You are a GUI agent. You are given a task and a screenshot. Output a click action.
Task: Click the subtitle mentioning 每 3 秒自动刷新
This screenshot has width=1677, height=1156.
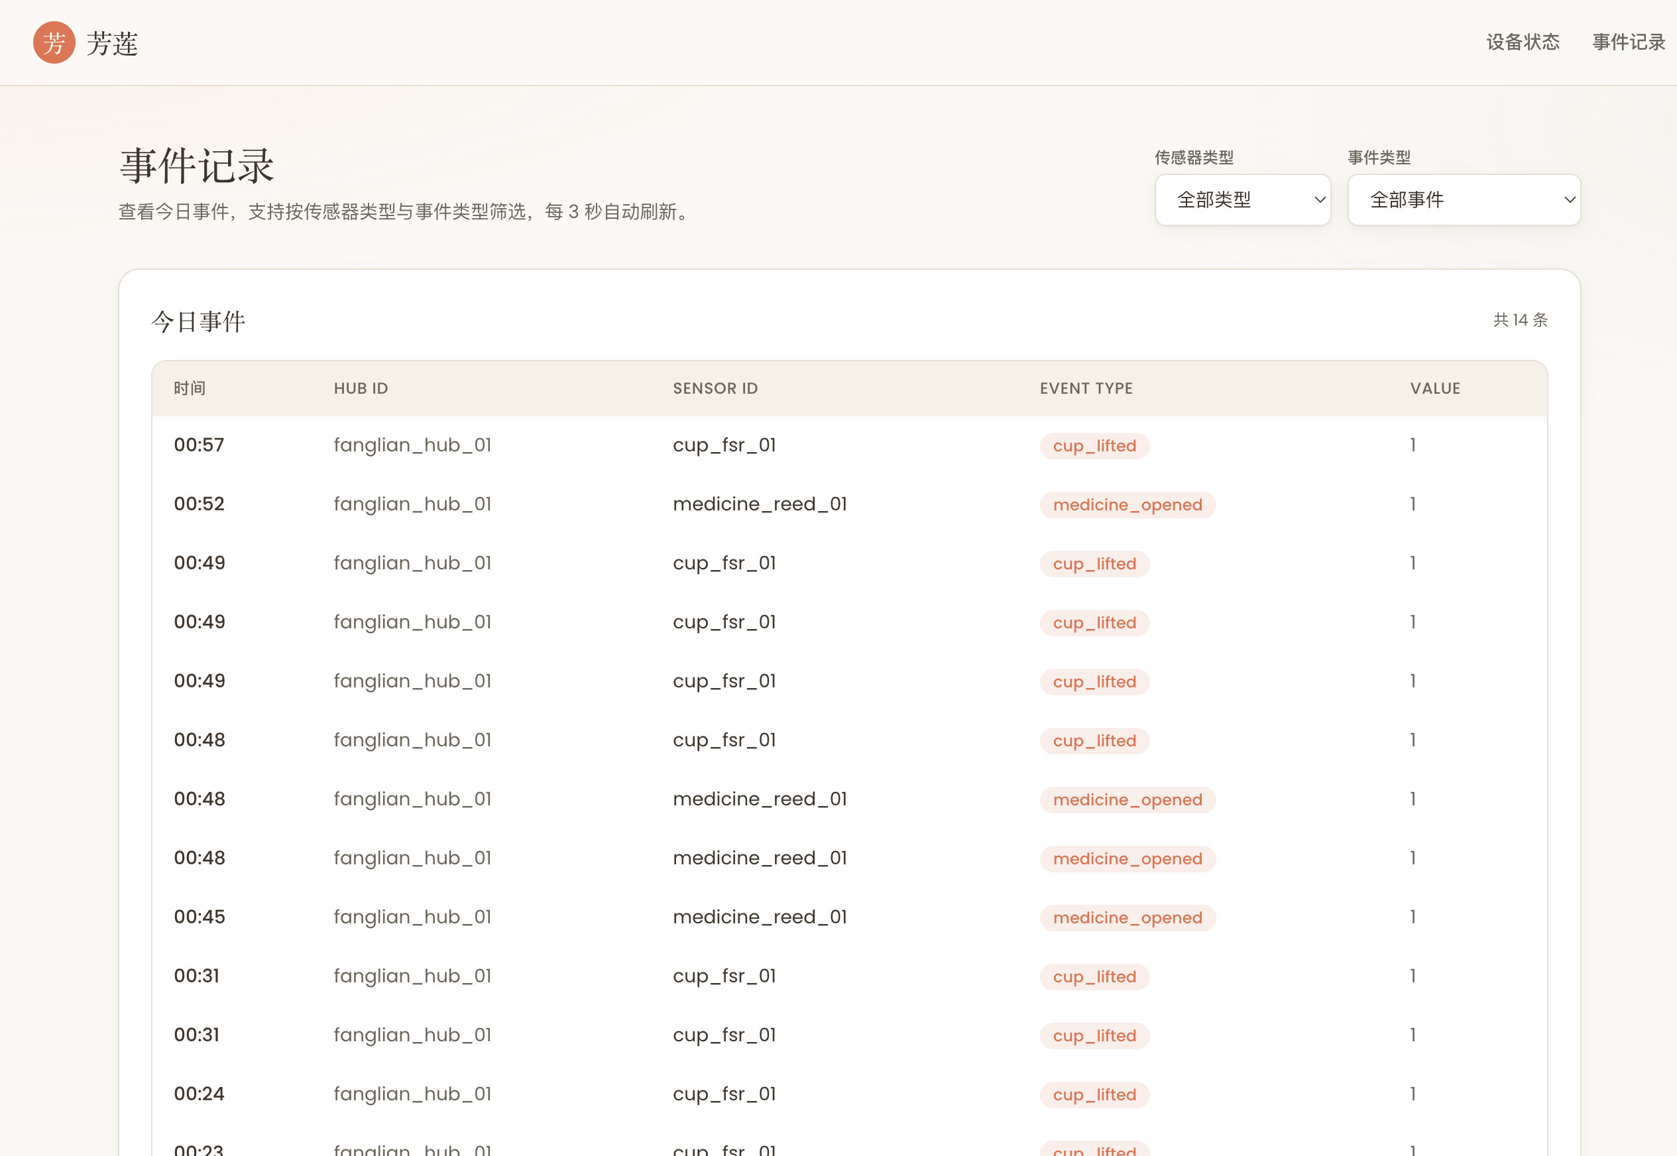pyautogui.click(x=406, y=211)
